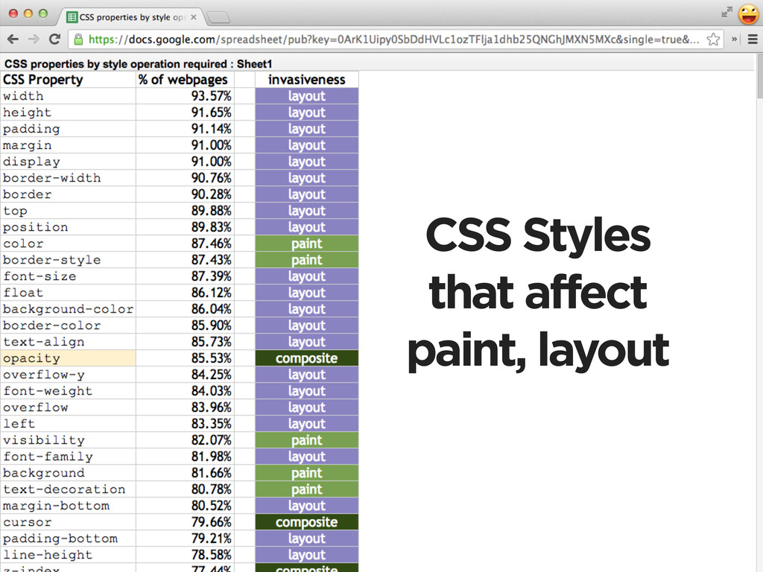The height and width of the screenshot is (572, 763).
Task: Reload the current page
Action: (54, 39)
